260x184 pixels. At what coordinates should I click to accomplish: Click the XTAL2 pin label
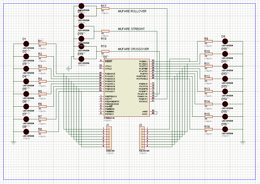pos(108,69)
